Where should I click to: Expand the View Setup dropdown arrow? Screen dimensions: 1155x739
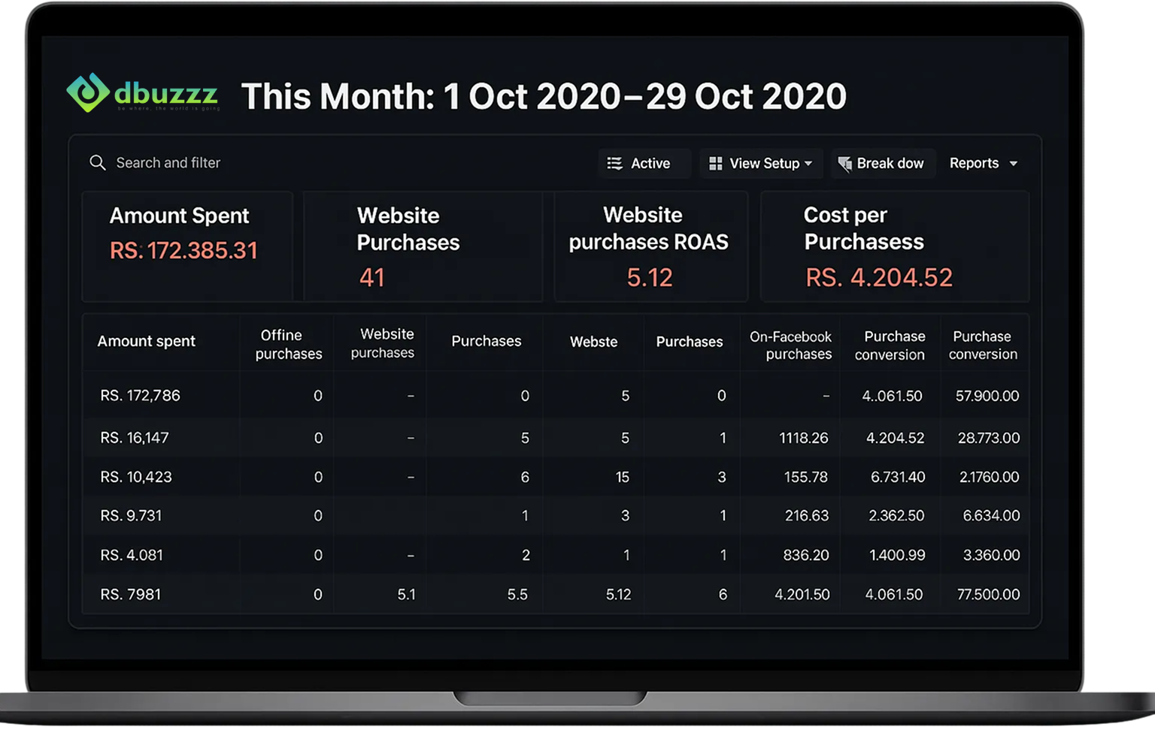pyautogui.click(x=808, y=164)
